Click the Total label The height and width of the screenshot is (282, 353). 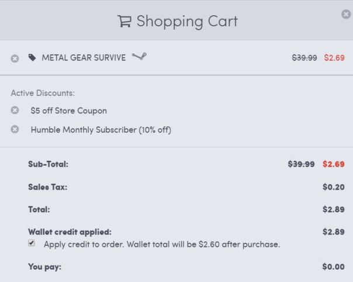[39, 209]
